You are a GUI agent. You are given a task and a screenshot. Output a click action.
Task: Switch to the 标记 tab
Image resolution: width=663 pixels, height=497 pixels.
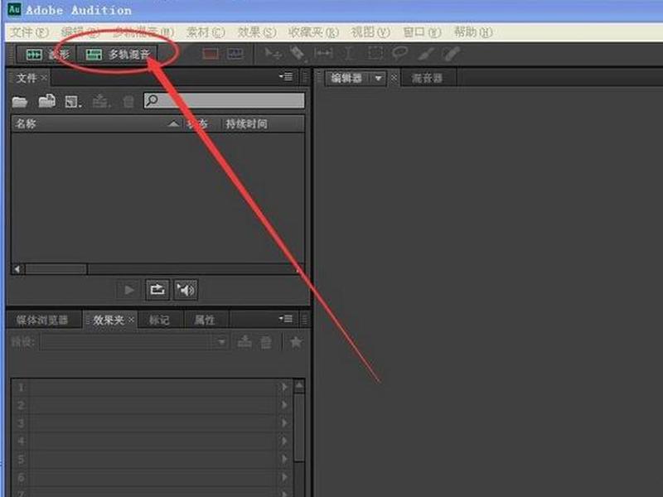point(159,320)
